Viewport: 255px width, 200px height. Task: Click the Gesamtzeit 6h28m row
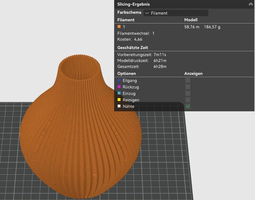coord(142,66)
